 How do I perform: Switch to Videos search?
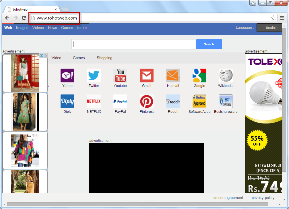pyautogui.click(x=38, y=28)
